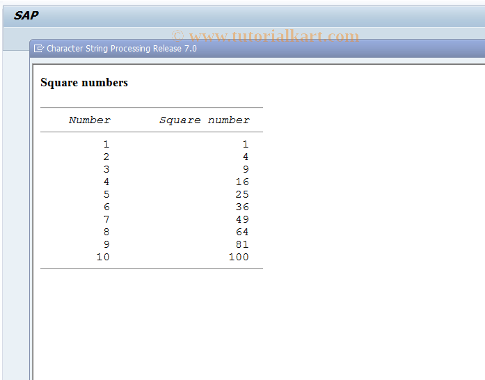Select number 10 in the Number column

click(x=103, y=257)
